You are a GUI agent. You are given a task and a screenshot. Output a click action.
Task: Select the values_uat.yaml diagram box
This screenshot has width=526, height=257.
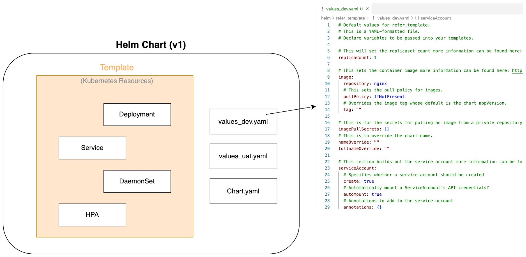(x=243, y=156)
